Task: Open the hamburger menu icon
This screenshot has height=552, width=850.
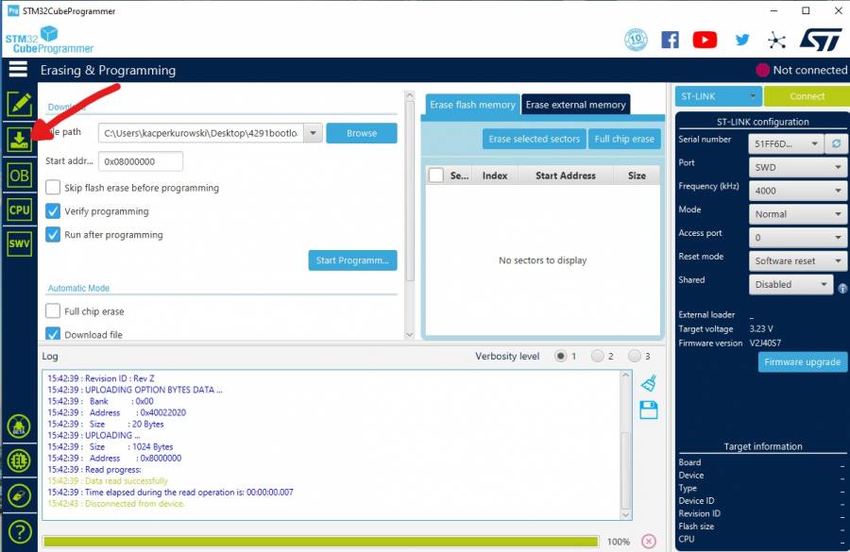Action: pos(18,69)
